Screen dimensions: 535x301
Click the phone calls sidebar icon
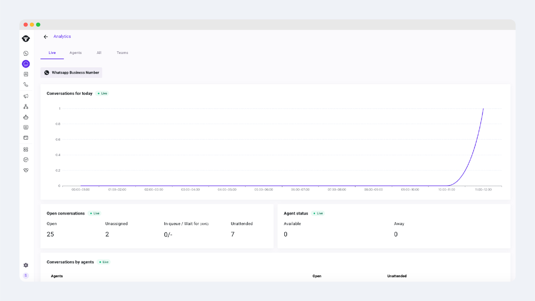tap(26, 85)
